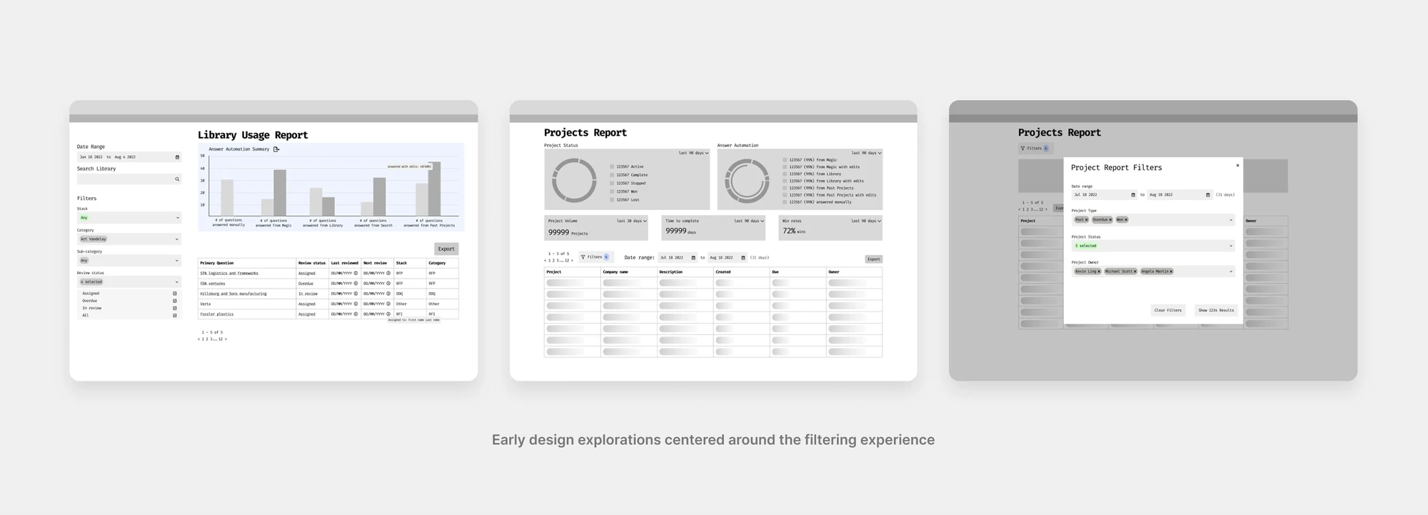Click Jul 18 2022 date field in filters dialog
Image resolution: width=1428 pixels, height=515 pixels.
[1104, 194]
